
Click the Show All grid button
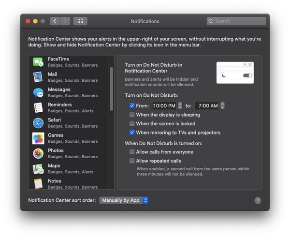coord(80,21)
